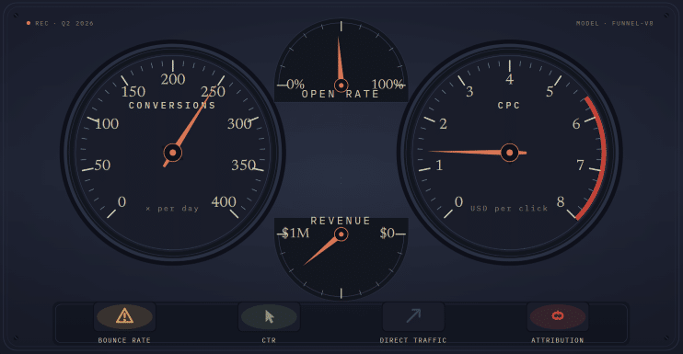
Task: Click the Revenue gauge needle hub
Action: point(341,234)
